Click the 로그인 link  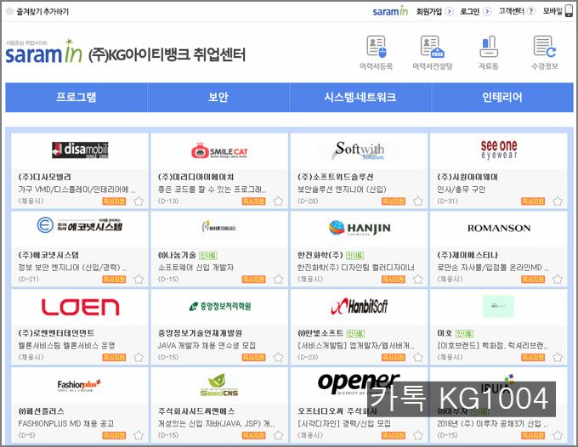(469, 11)
